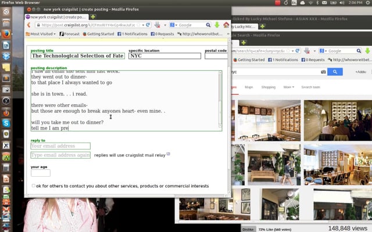Click the craigslist page vertical scrollbar
372x232 pixels.
pos(229,117)
